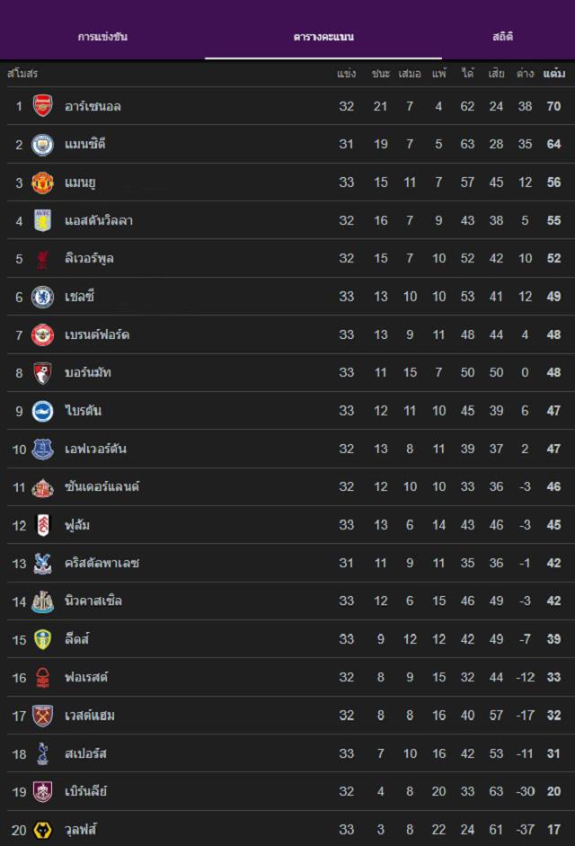
Task: Click the Arsenal club crest icon
Action: pos(42,106)
